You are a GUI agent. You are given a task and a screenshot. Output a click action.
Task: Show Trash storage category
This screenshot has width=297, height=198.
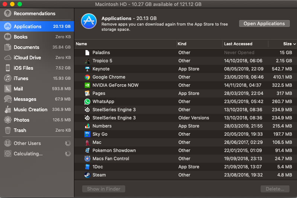click(x=20, y=131)
